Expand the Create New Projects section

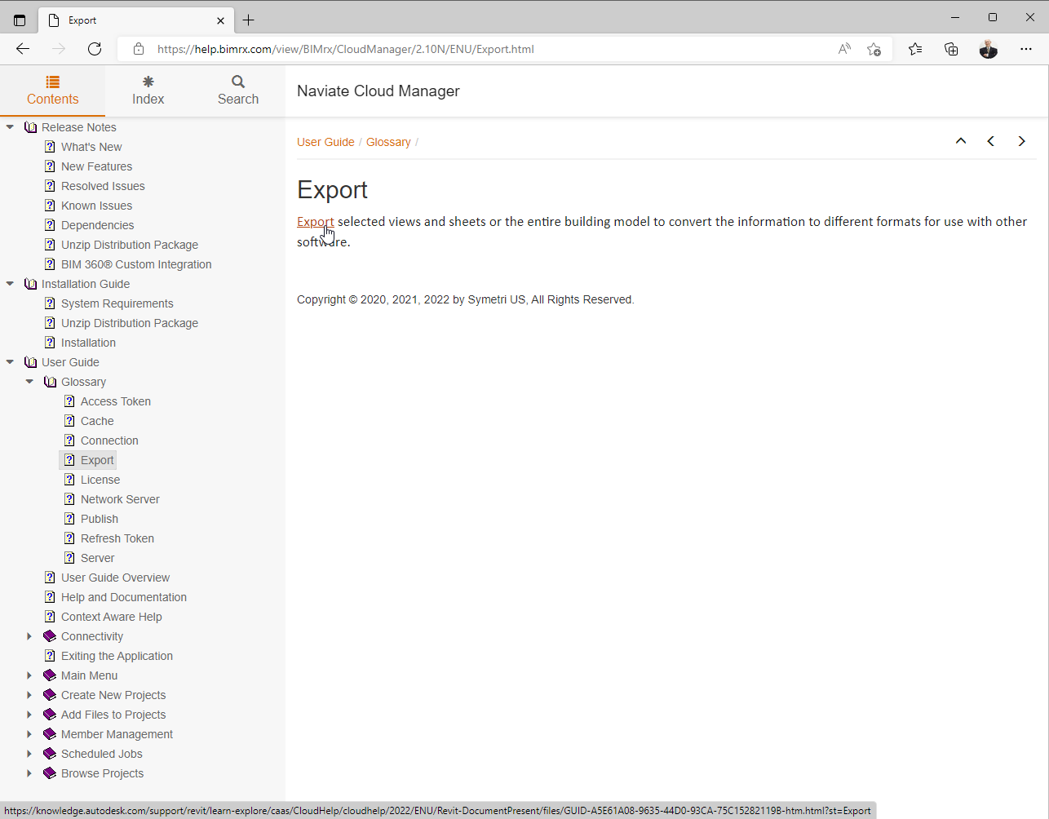click(29, 695)
